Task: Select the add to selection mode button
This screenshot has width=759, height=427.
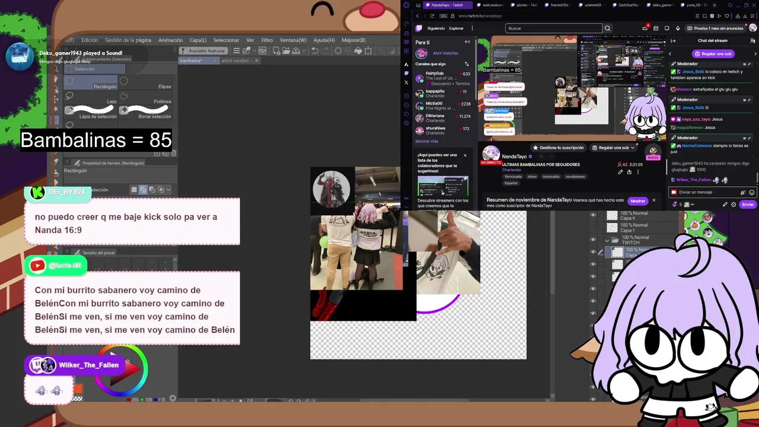Action: point(143,190)
